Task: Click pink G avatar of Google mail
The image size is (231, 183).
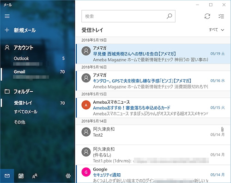Action: click(x=86, y=172)
